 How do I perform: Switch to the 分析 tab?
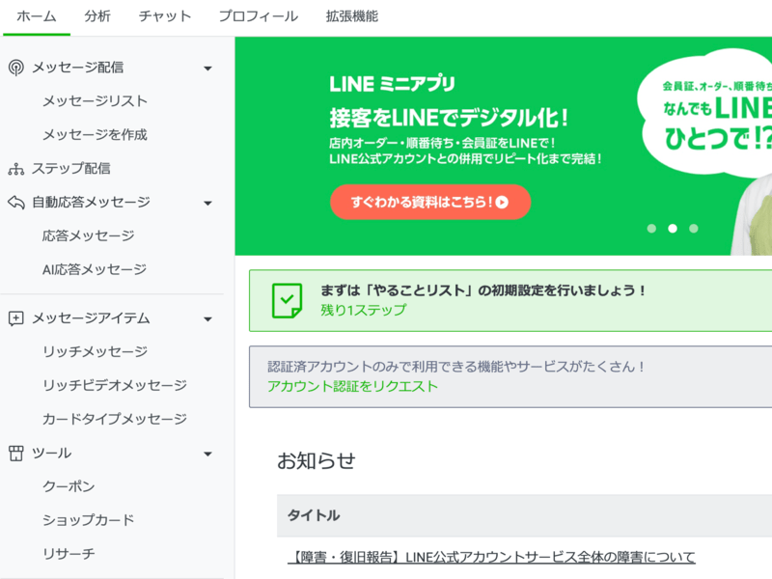point(97,16)
